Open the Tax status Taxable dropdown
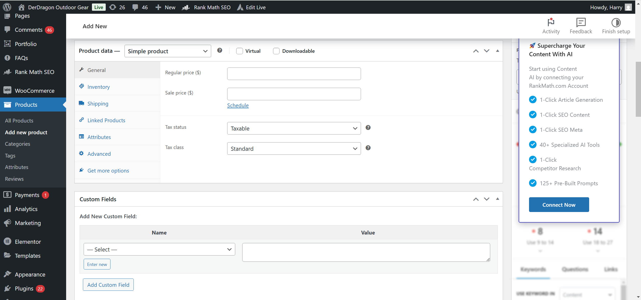 [294, 128]
